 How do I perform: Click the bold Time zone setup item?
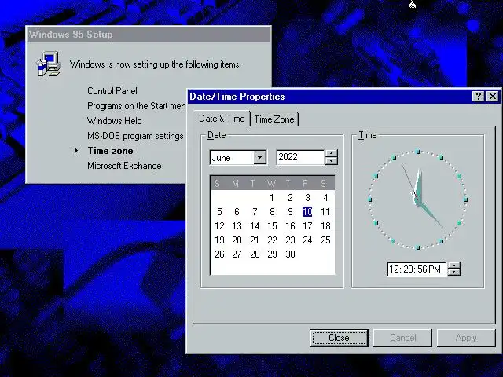pyautogui.click(x=110, y=151)
